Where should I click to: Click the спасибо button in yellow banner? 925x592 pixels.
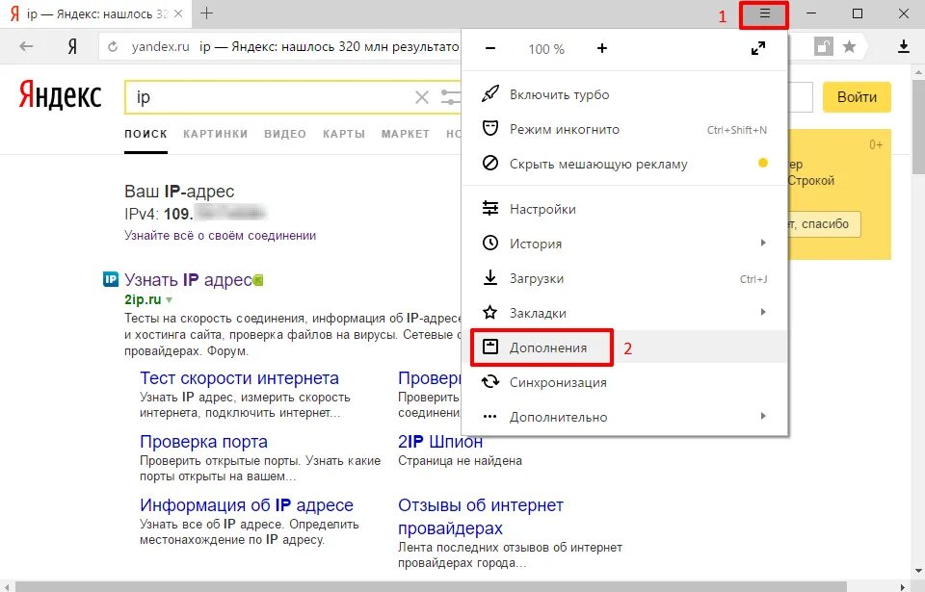[823, 224]
